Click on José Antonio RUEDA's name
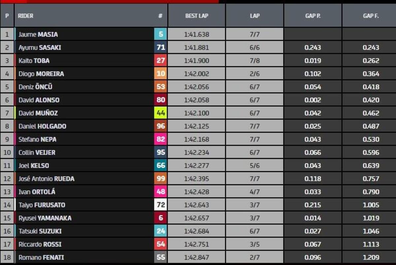The image size is (396, 265). 47,179
